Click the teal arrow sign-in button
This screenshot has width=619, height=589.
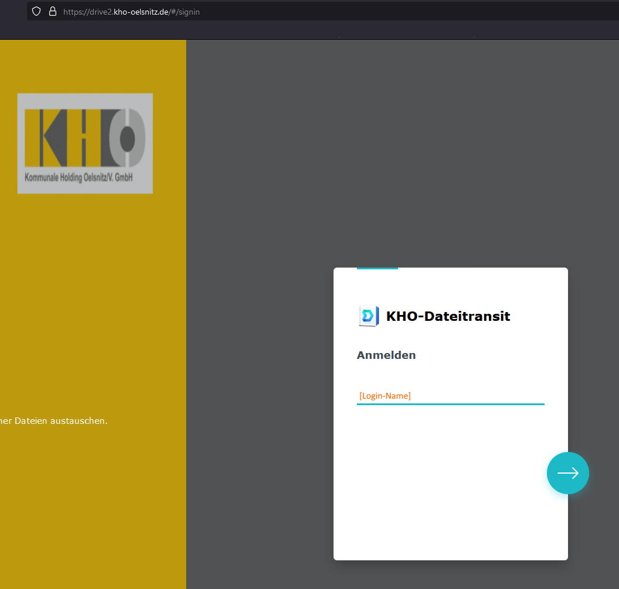[x=567, y=472]
